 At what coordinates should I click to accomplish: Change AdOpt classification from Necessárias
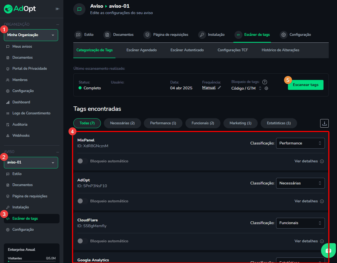300,183
